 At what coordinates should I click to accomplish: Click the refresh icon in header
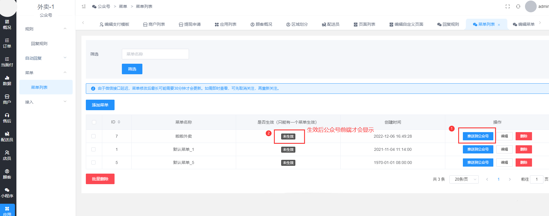(518, 6)
